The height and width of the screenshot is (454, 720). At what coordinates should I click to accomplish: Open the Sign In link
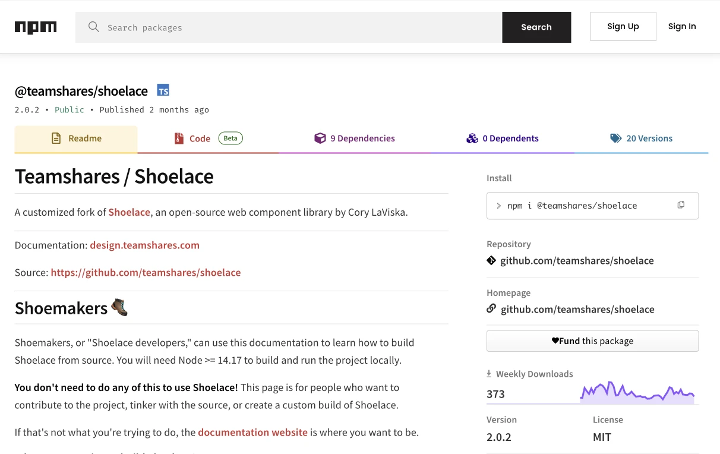point(682,27)
